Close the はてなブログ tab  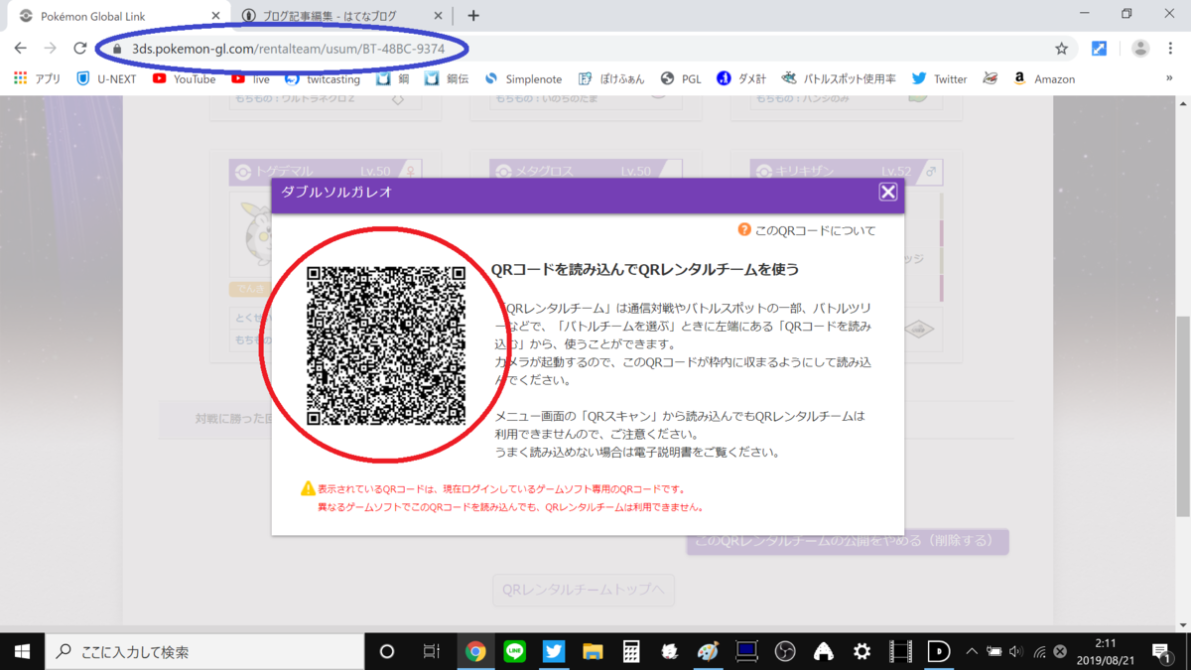(437, 16)
